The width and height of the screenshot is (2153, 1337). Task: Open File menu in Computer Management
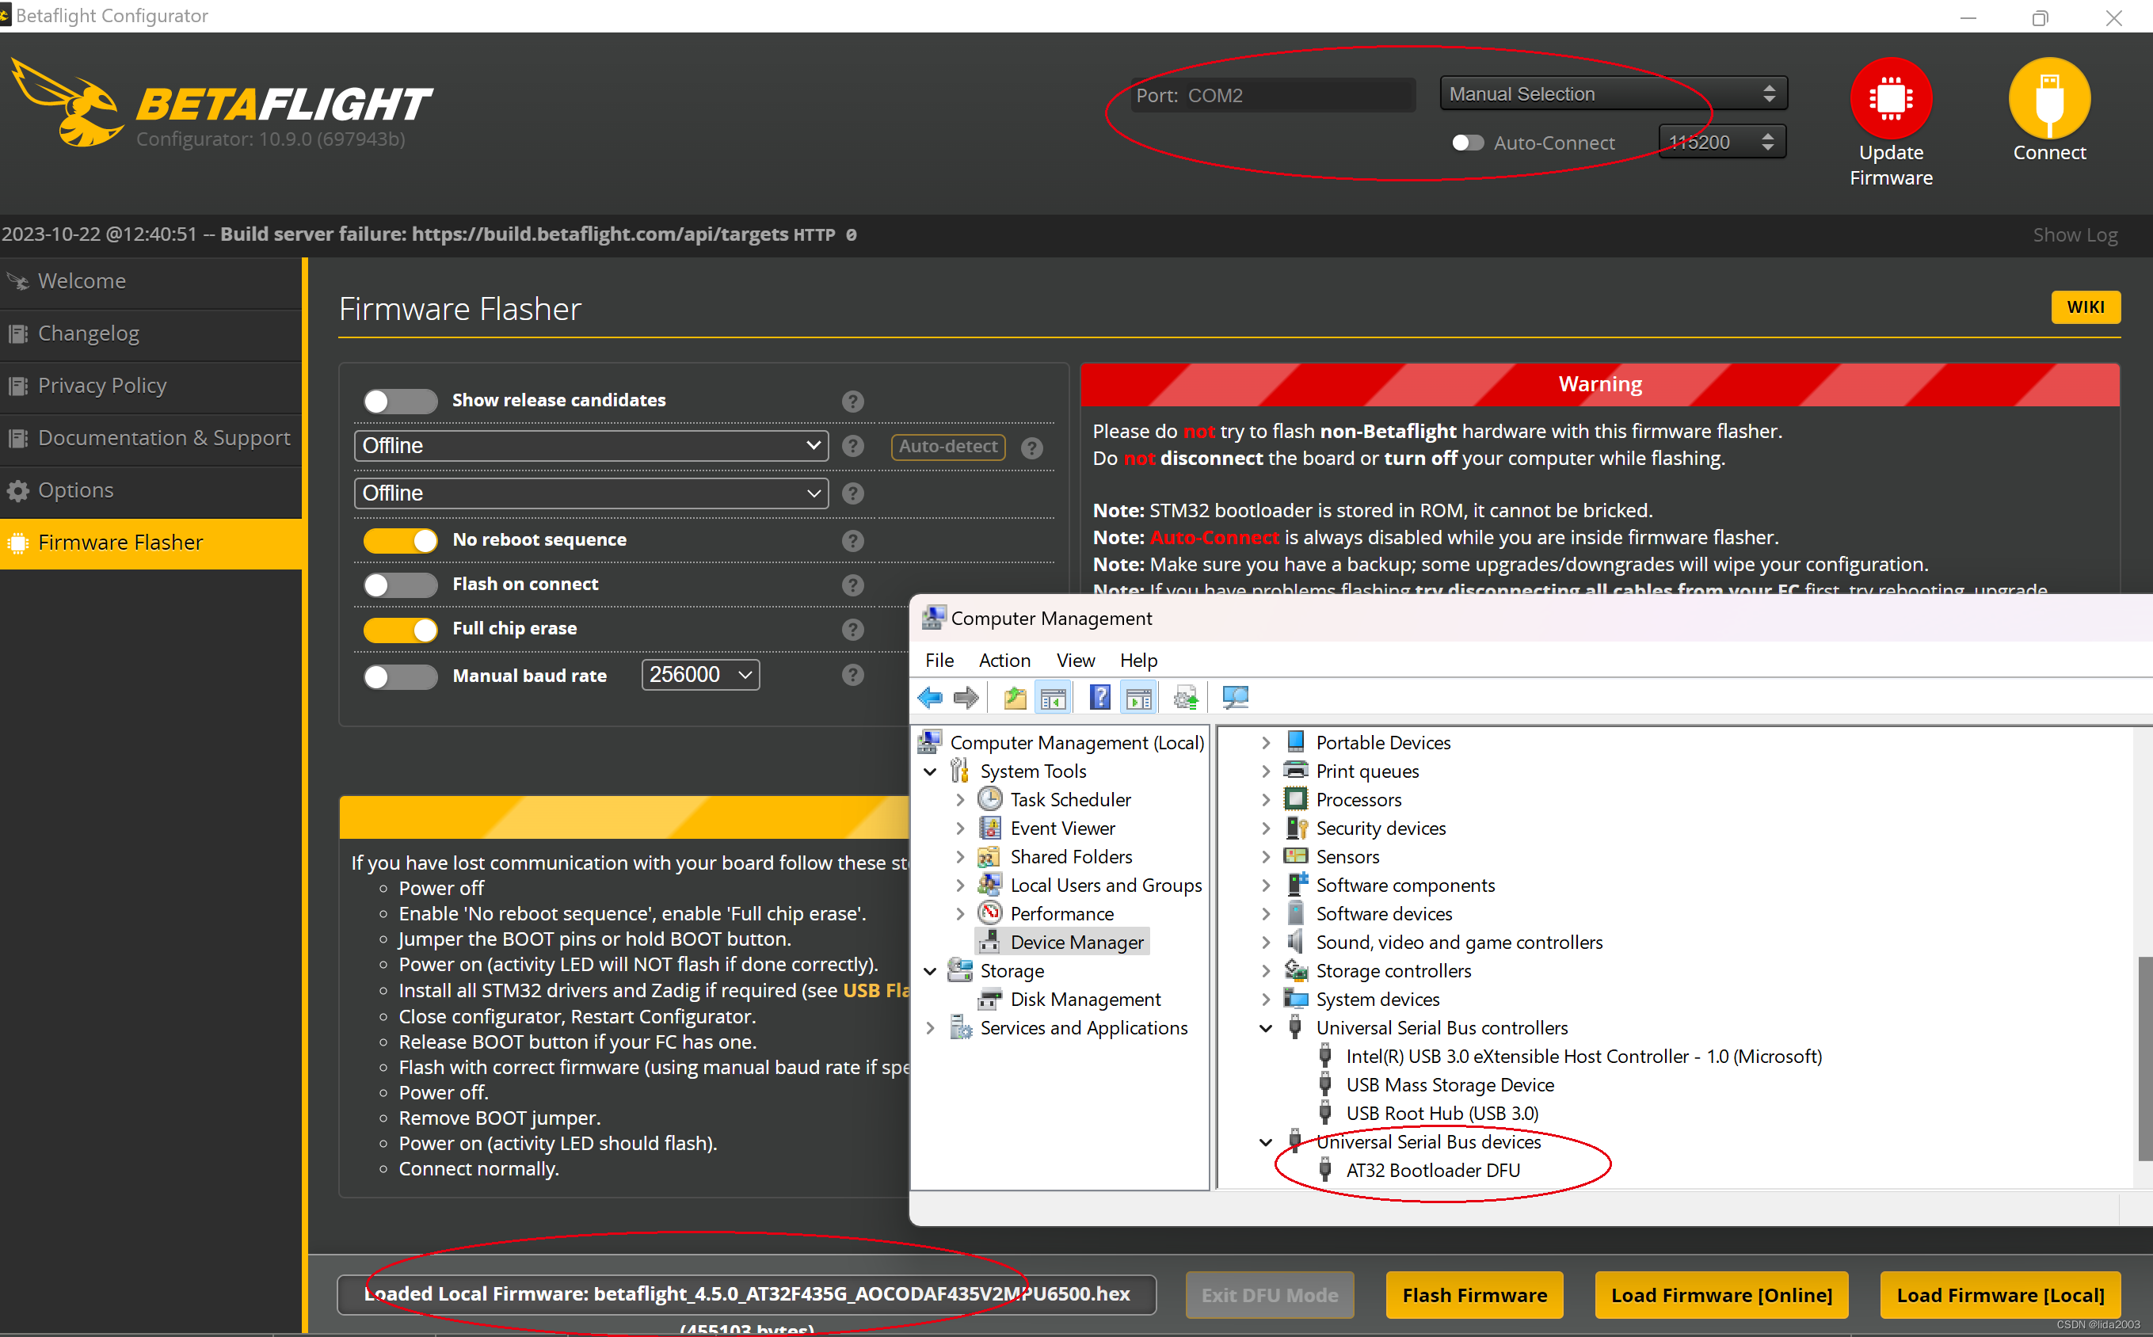pos(939,661)
